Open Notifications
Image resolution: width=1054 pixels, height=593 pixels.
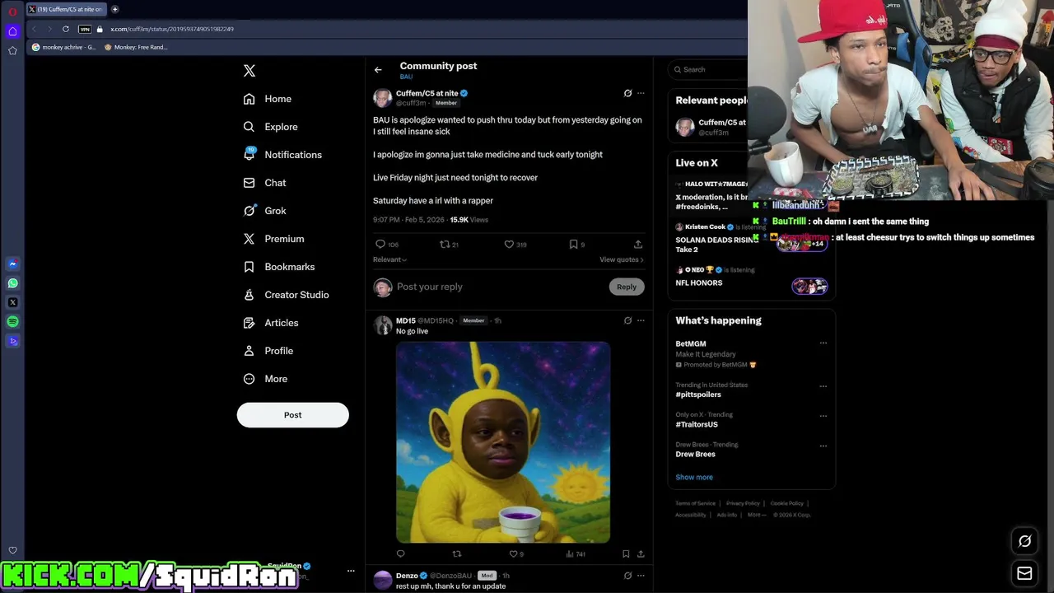[282, 155]
